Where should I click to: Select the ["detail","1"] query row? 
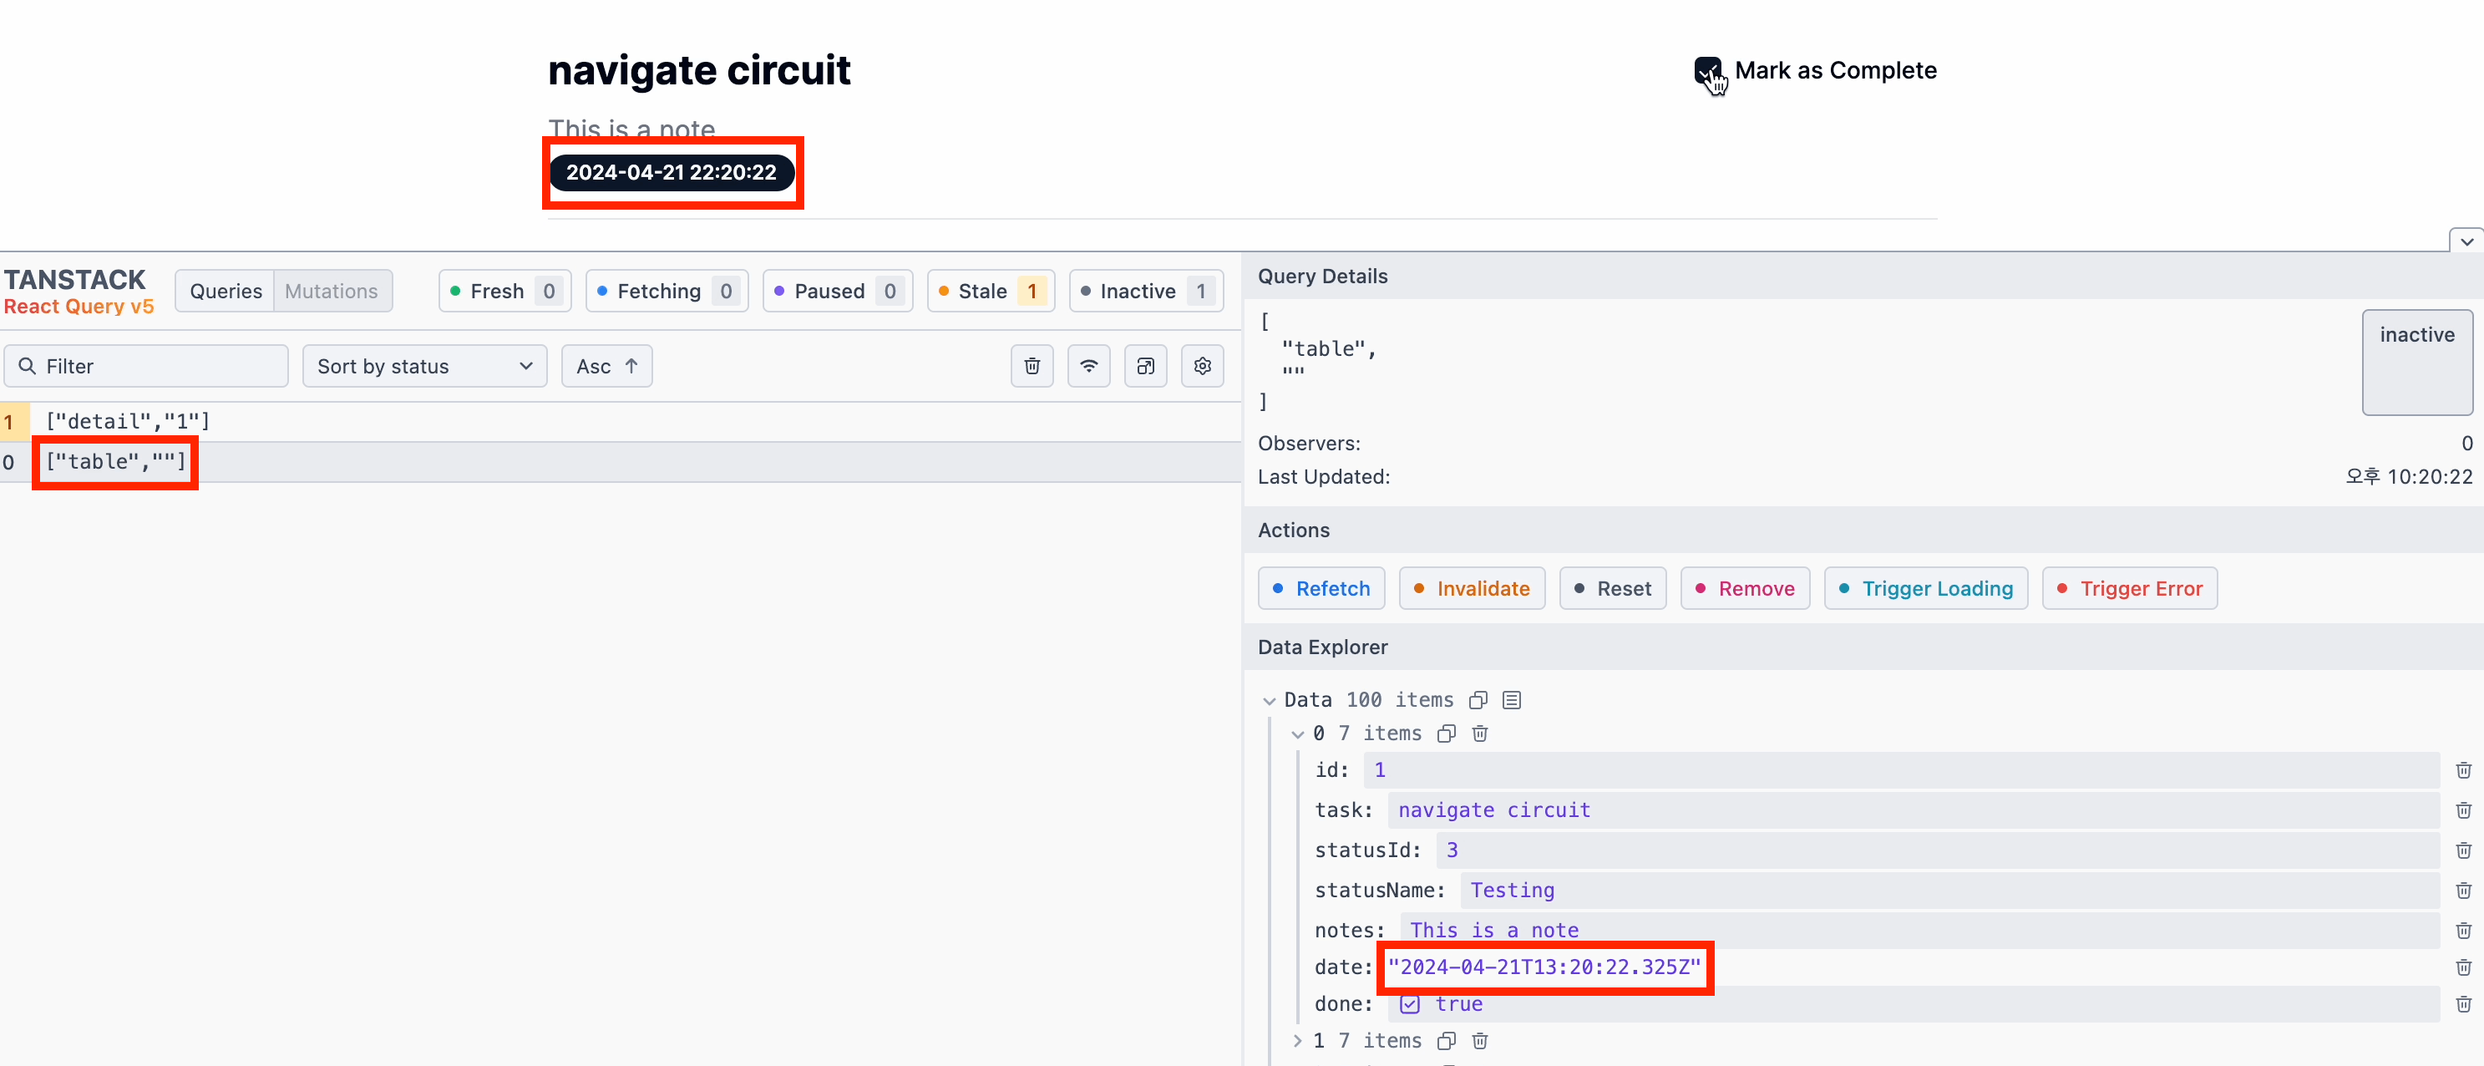[620, 422]
